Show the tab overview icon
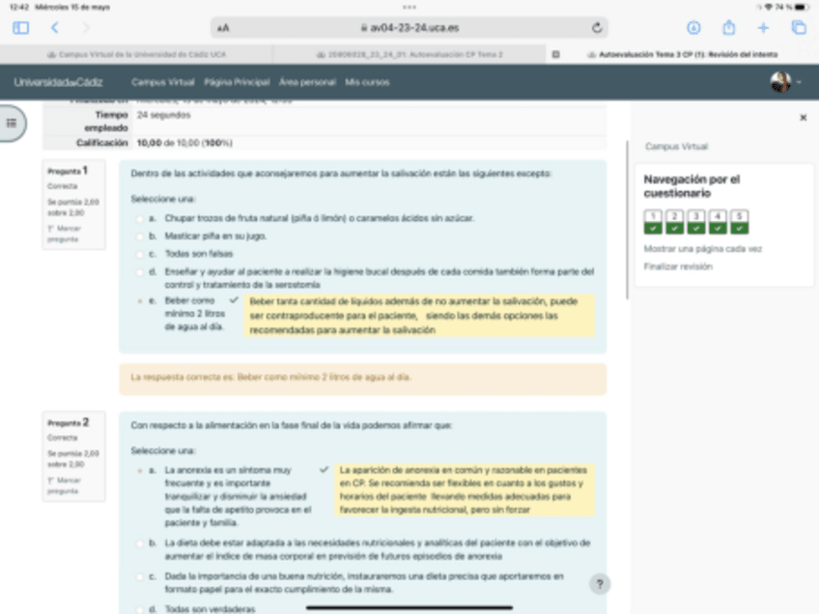 pyautogui.click(x=799, y=28)
